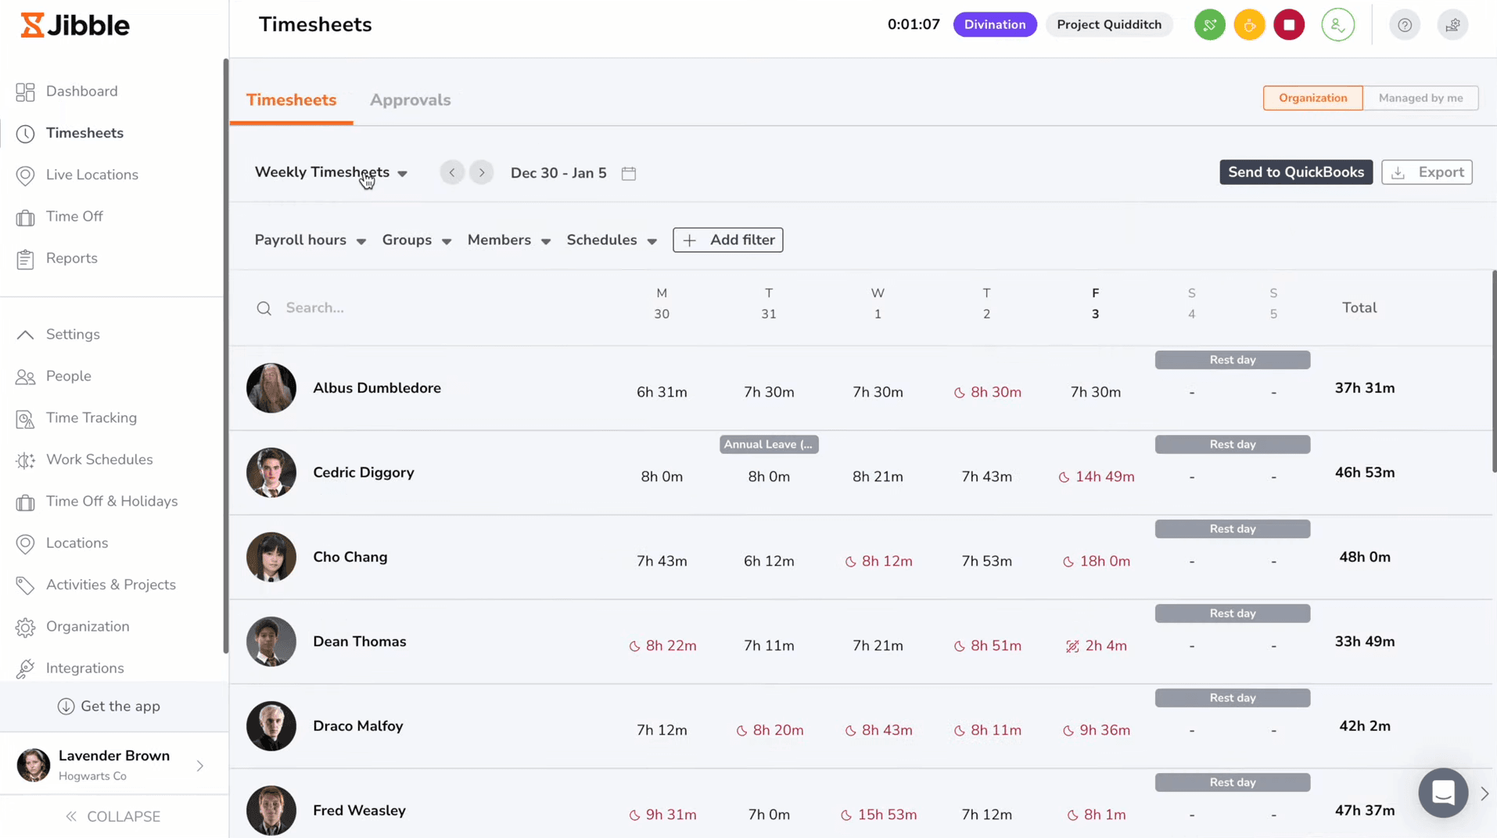Click the right-edge panel arrow
The image size is (1497, 838).
coord(1484,793)
